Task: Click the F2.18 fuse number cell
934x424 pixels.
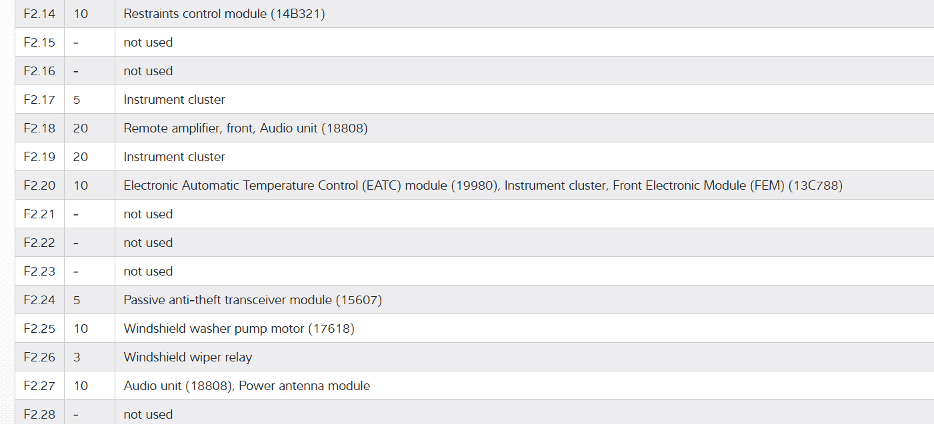Action: click(x=39, y=128)
